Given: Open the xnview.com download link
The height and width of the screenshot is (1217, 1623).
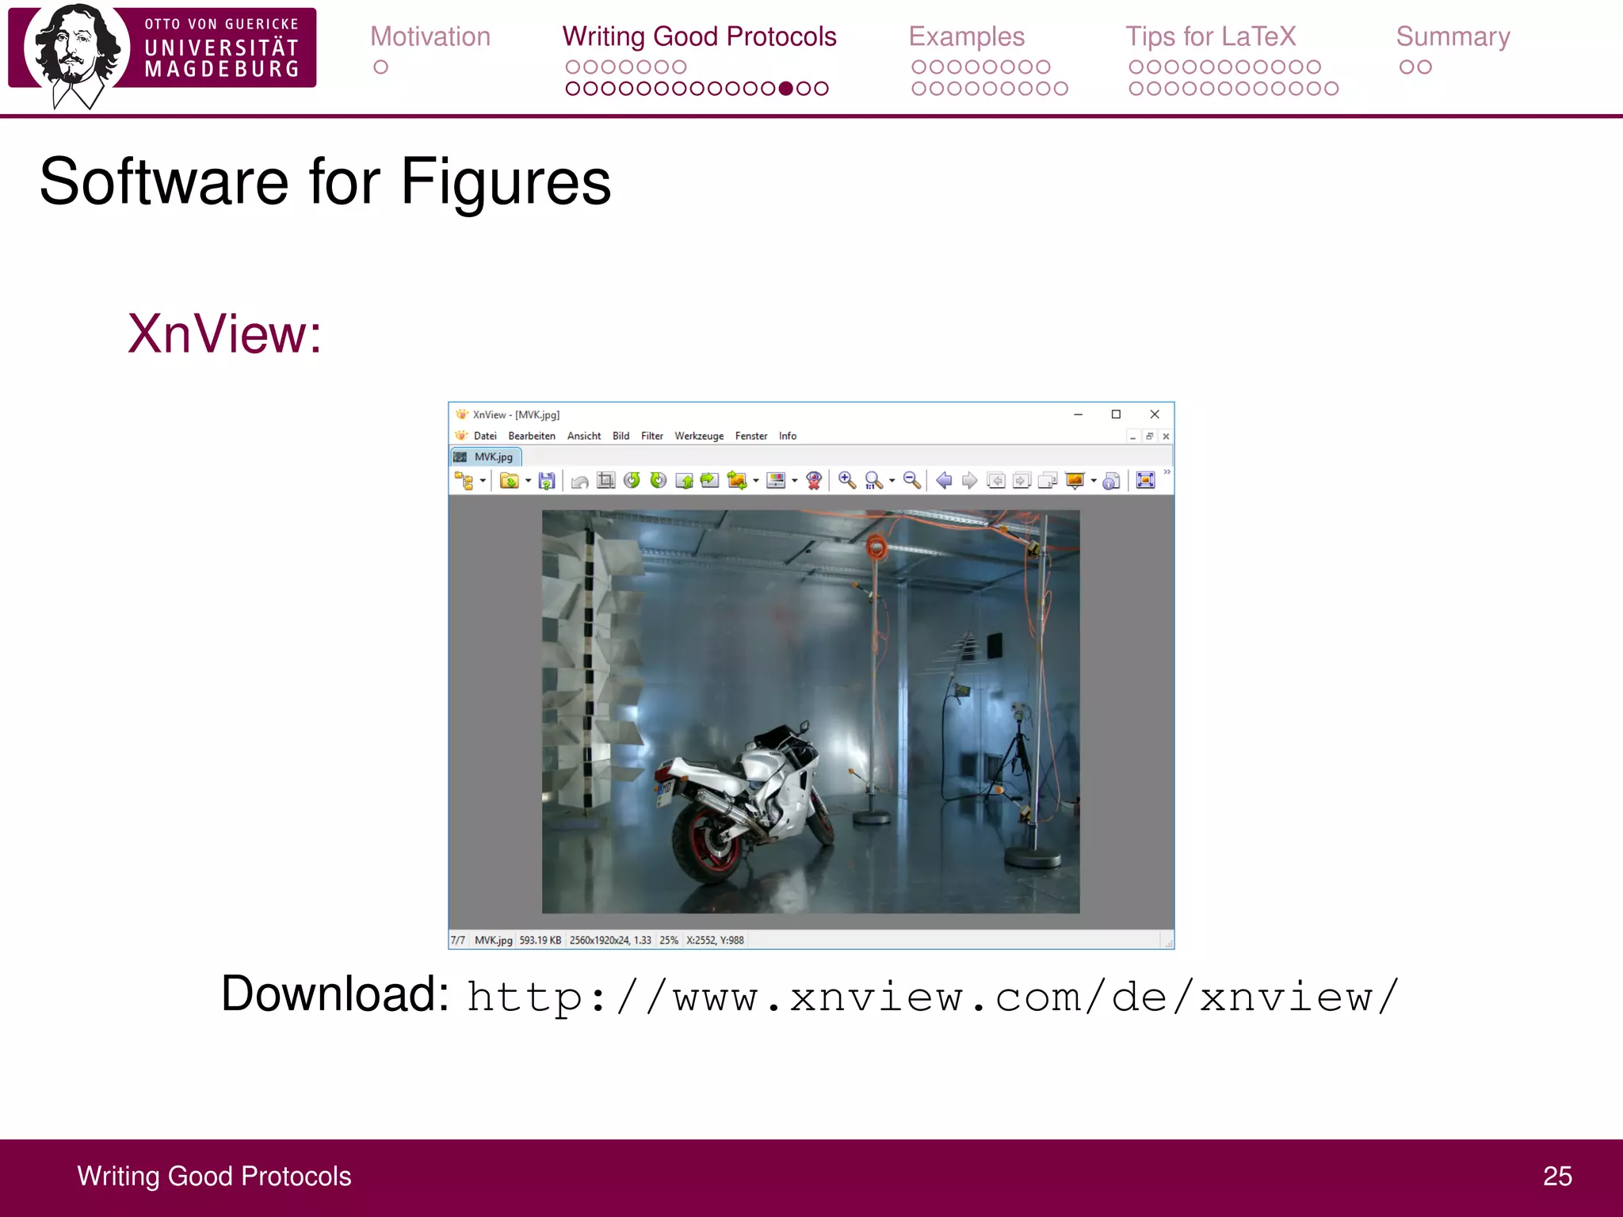Looking at the screenshot, I should (x=932, y=997).
